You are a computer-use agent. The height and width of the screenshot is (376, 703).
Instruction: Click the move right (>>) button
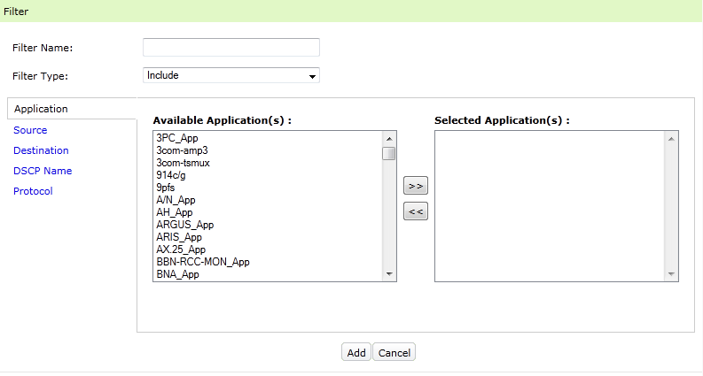click(415, 186)
